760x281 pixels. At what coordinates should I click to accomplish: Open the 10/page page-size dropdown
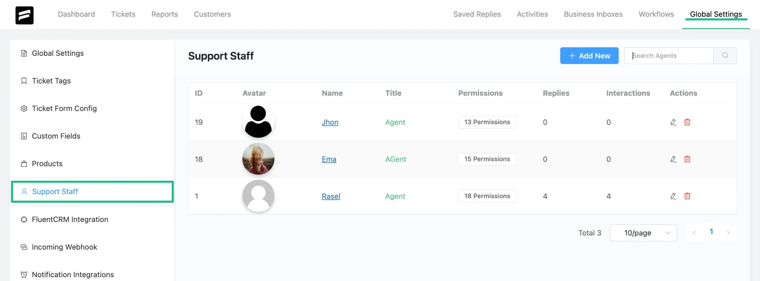[x=643, y=233]
